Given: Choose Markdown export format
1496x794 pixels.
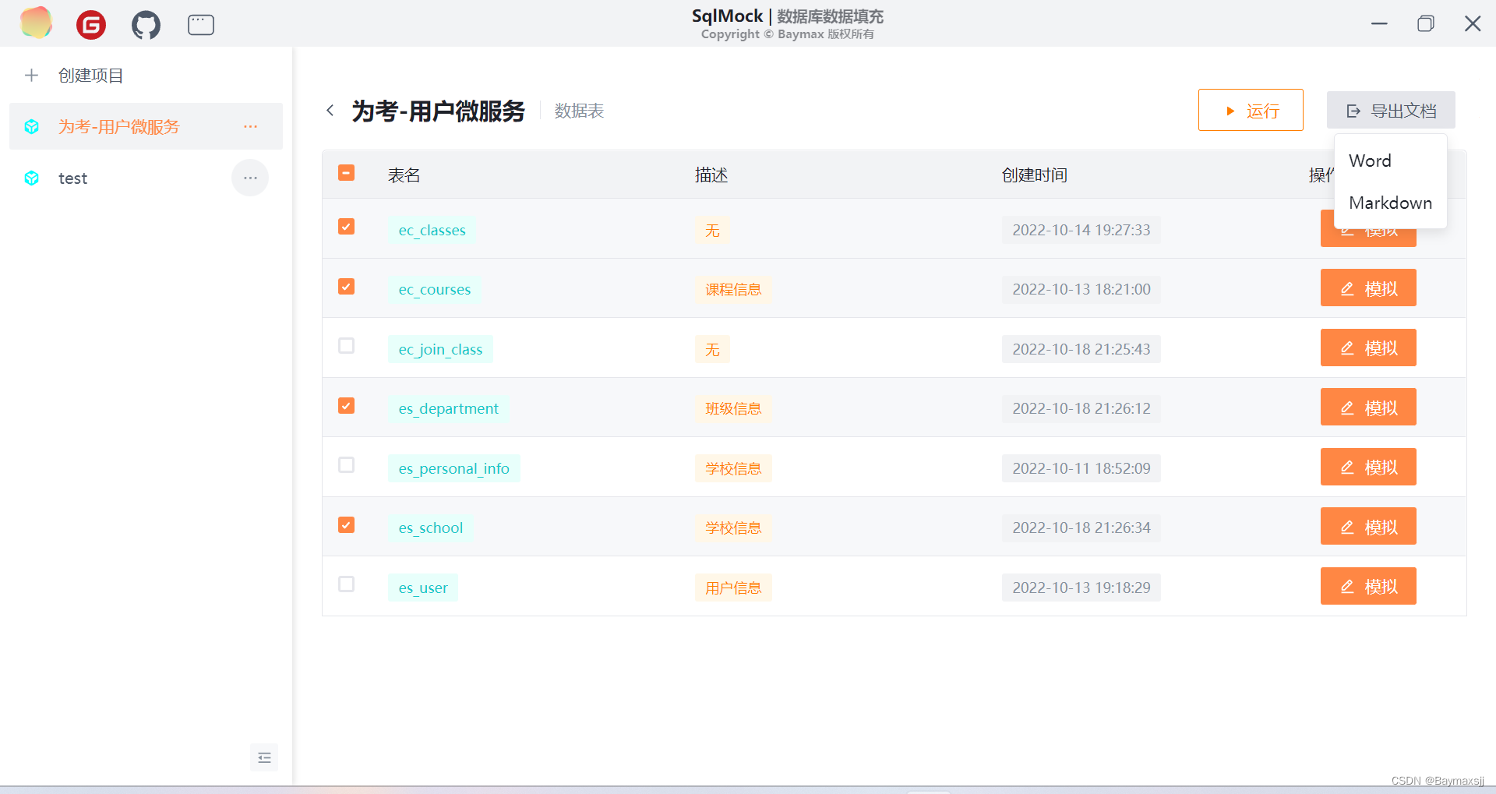Looking at the screenshot, I should click(x=1391, y=203).
